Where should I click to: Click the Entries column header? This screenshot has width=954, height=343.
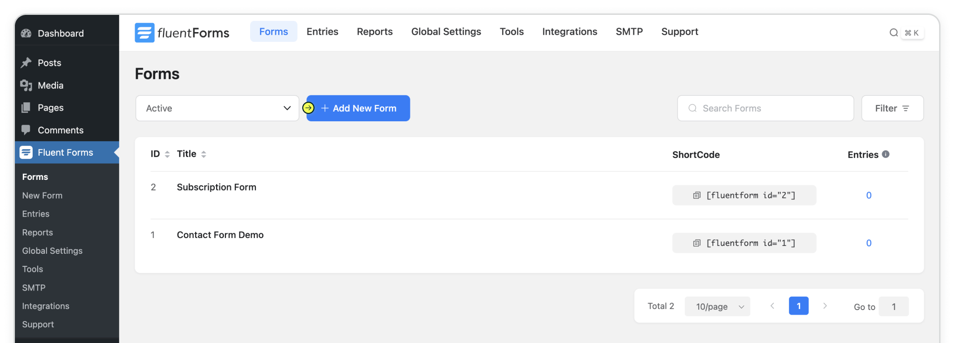[x=863, y=155]
